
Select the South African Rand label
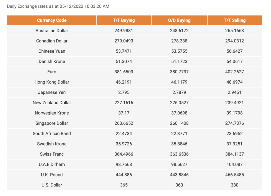click(52, 134)
